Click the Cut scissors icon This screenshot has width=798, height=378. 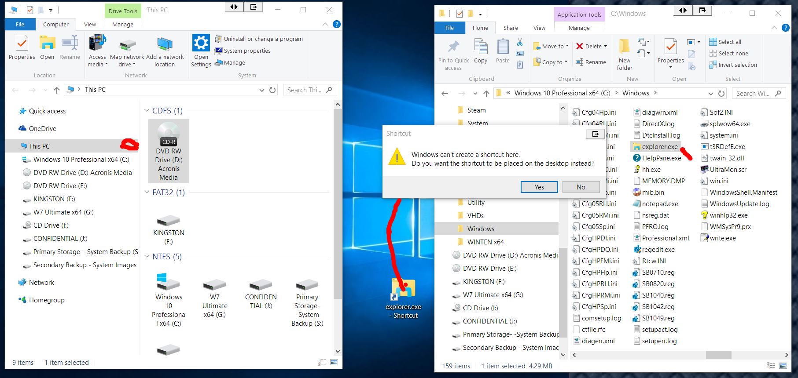coord(520,42)
